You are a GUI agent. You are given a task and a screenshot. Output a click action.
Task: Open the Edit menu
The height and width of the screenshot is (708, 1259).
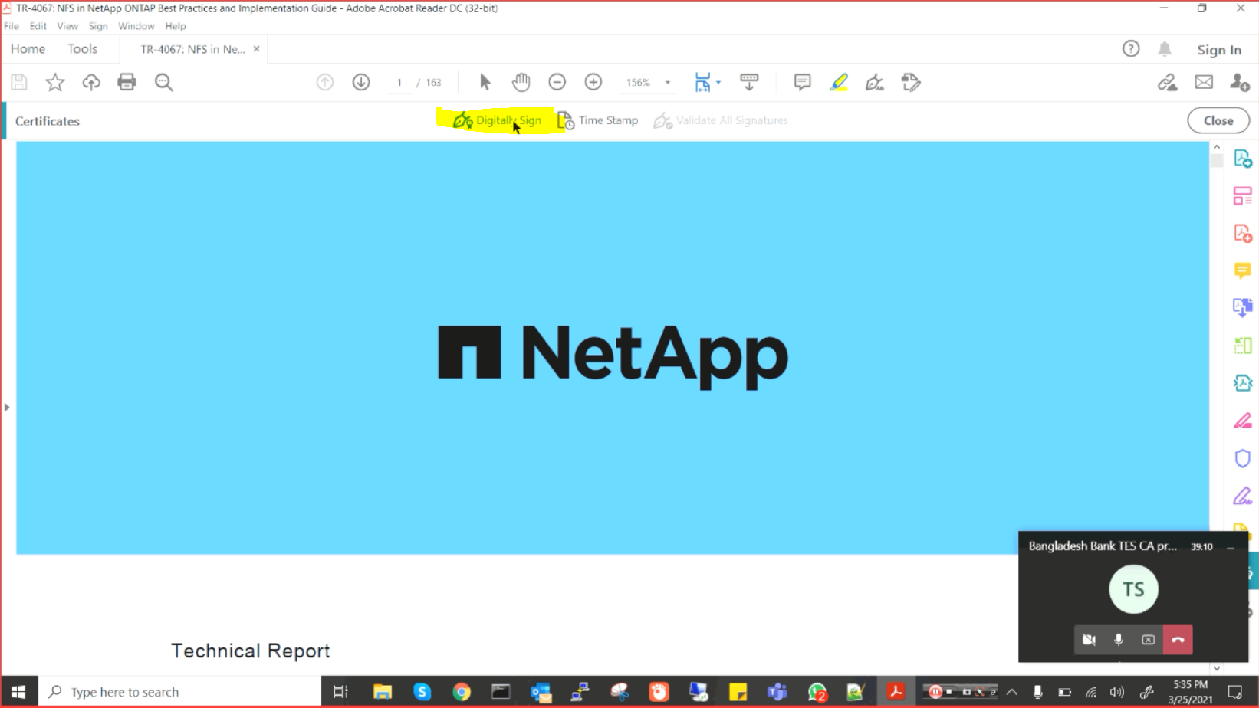38,26
